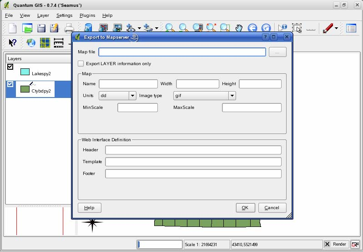Click the progress bar in status bar
363x252 pixels.
pyautogui.click(x=160, y=244)
